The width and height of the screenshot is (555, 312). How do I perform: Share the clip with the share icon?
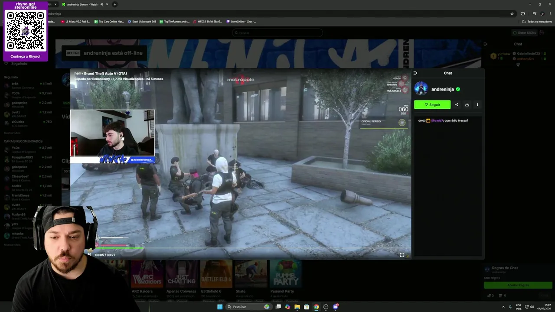(457, 104)
